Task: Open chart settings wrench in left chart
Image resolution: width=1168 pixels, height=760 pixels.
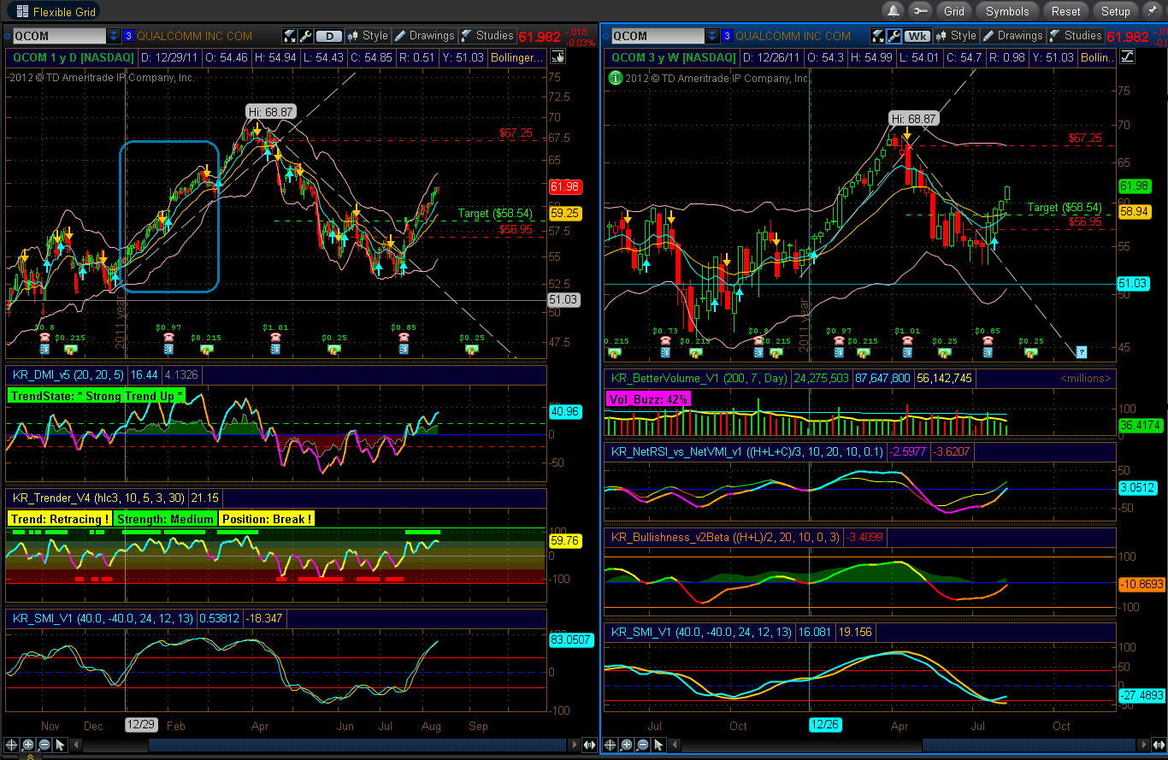Action: point(305,36)
